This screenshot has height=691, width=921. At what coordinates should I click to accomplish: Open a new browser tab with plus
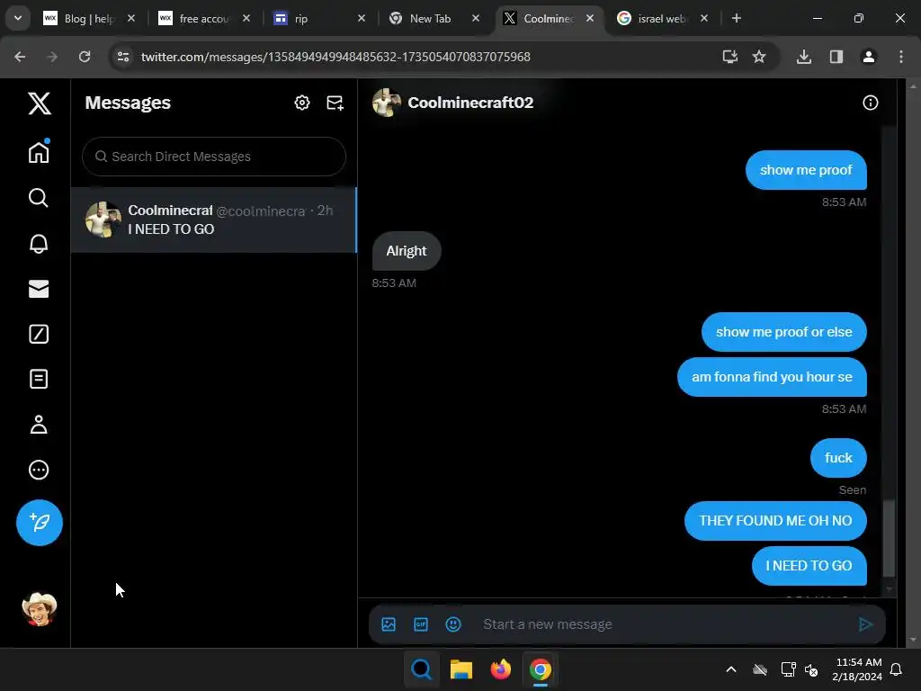point(736,18)
